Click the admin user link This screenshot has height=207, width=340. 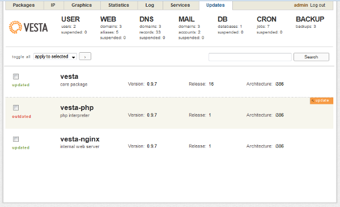(x=301, y=5)
